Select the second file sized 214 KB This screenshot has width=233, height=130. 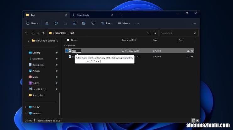[x=130, y=57]
